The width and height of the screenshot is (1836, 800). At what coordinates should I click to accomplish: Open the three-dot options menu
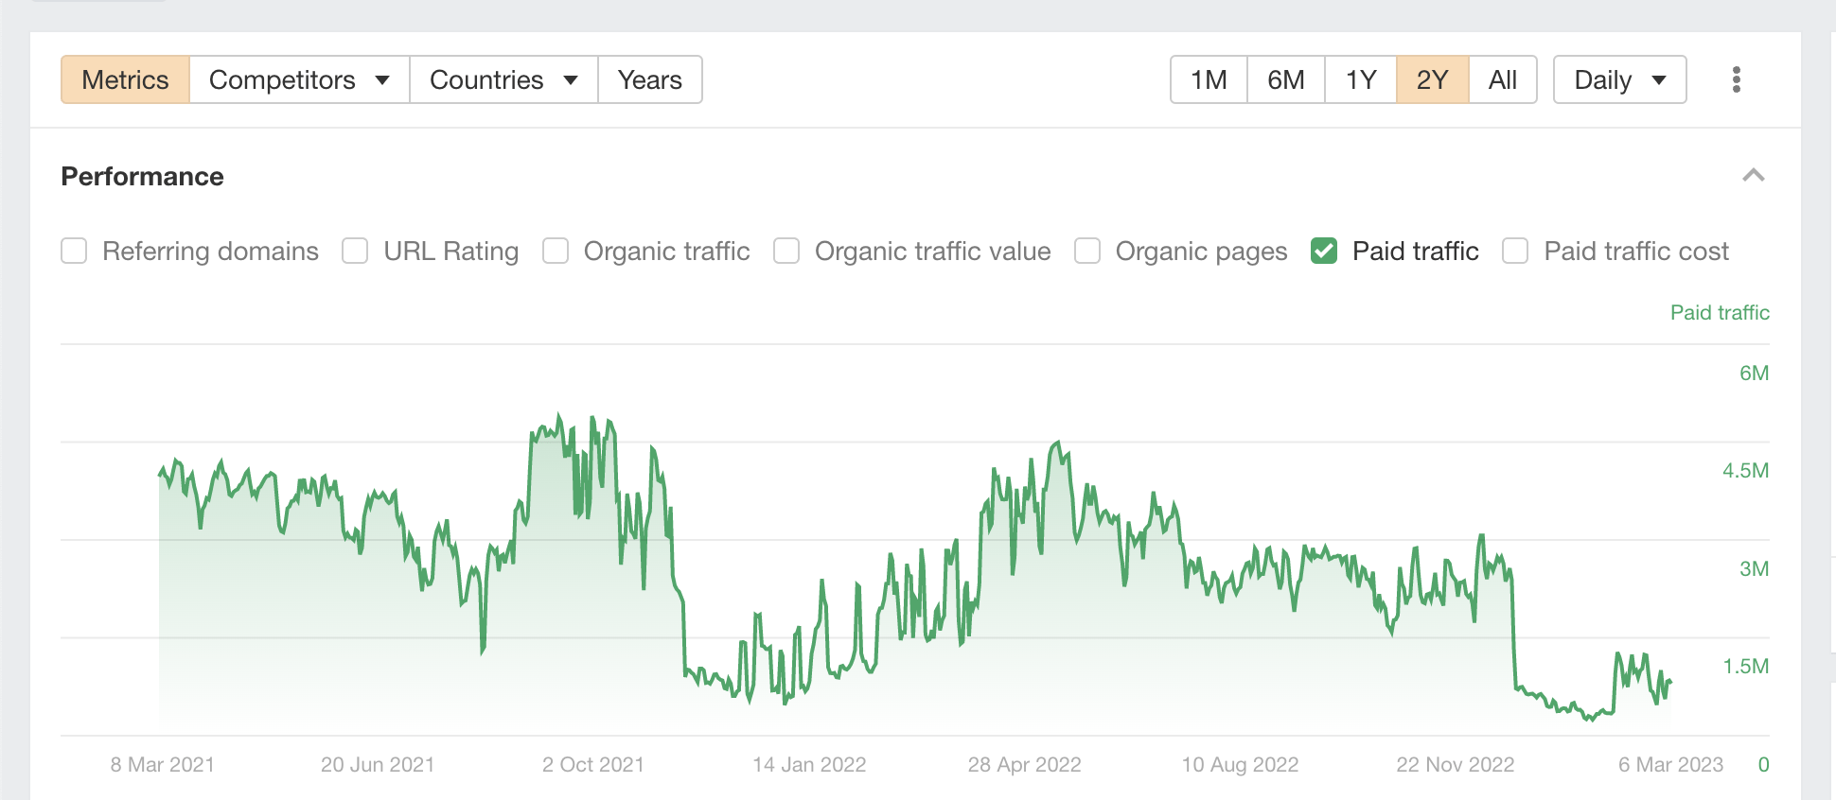[x=1737, y=80]
